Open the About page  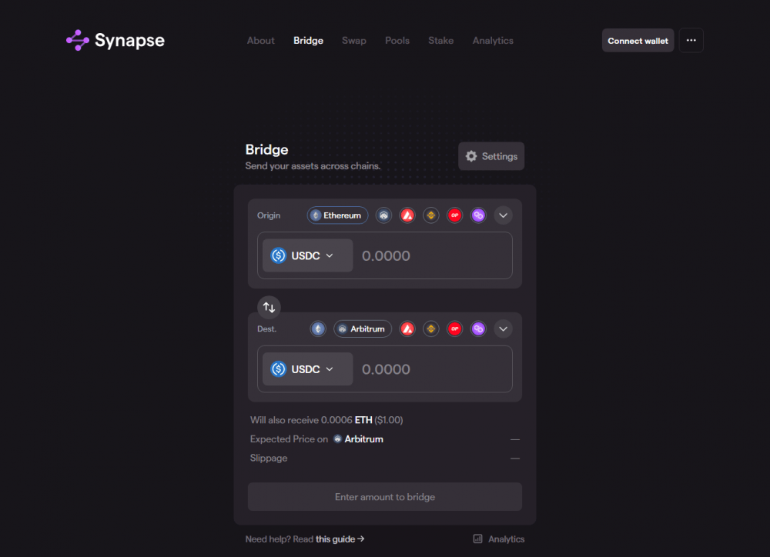[x=260, y=41]
